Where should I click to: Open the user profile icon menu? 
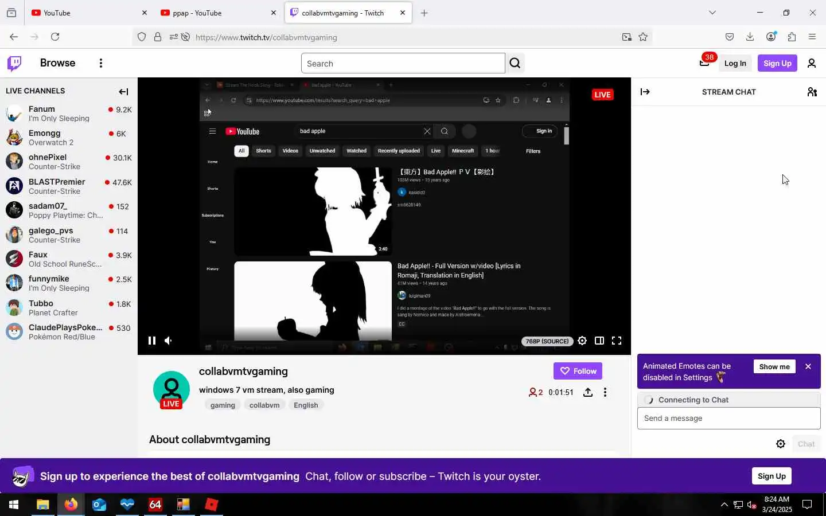pyautogui.click(x=812, y=63)
